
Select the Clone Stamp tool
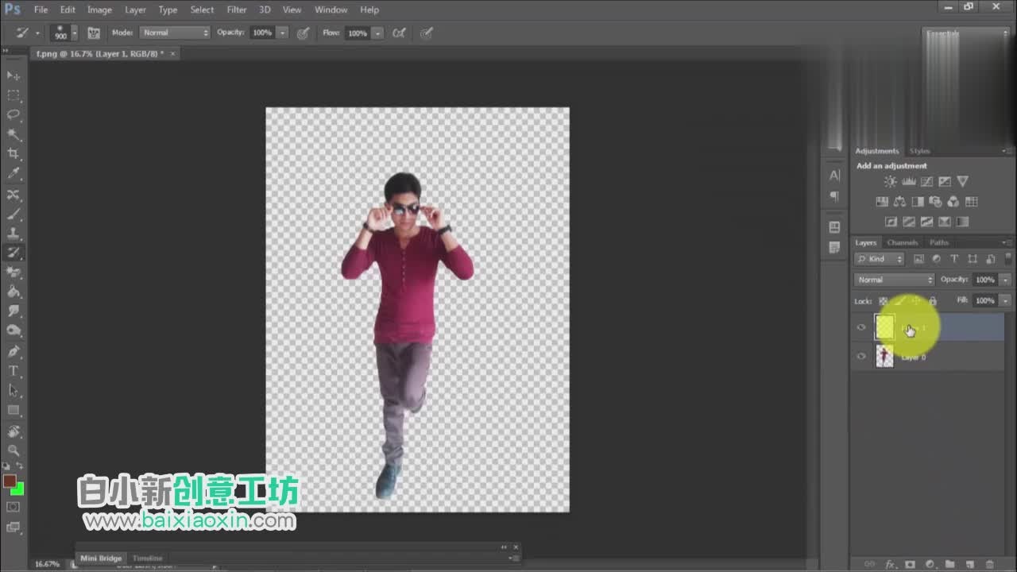[14, 234]
